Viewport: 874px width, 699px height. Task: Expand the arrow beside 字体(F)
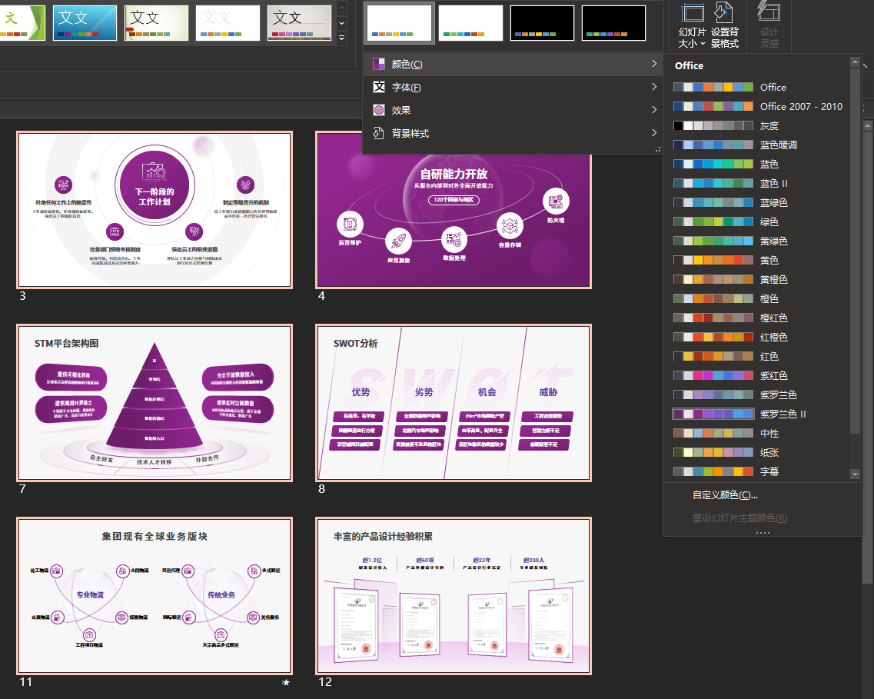654,86
